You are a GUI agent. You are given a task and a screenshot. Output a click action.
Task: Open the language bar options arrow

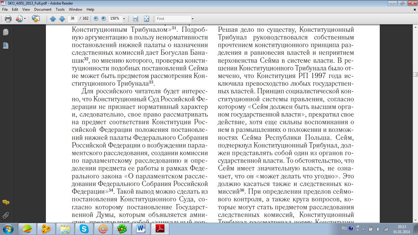[357, 230]
